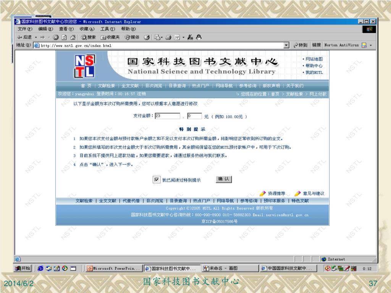Image resolution: width=391 pixels, height=293 pixels.
Task: Switch to 未命名 - 画图 taskbar button
Action: point(229,268)
